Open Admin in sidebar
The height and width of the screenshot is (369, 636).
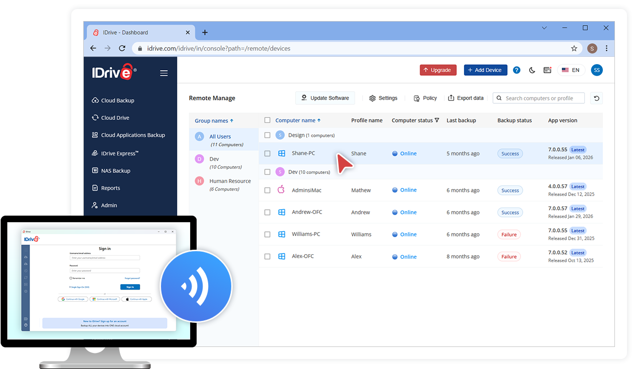[104, 205]
